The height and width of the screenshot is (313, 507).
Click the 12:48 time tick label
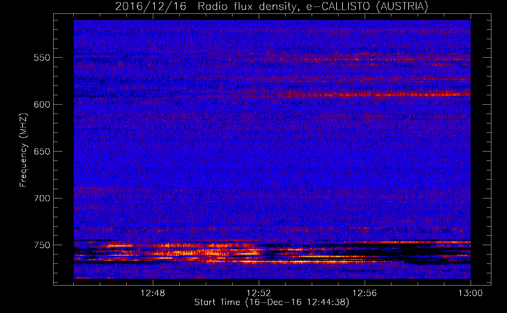click(153, 293)
